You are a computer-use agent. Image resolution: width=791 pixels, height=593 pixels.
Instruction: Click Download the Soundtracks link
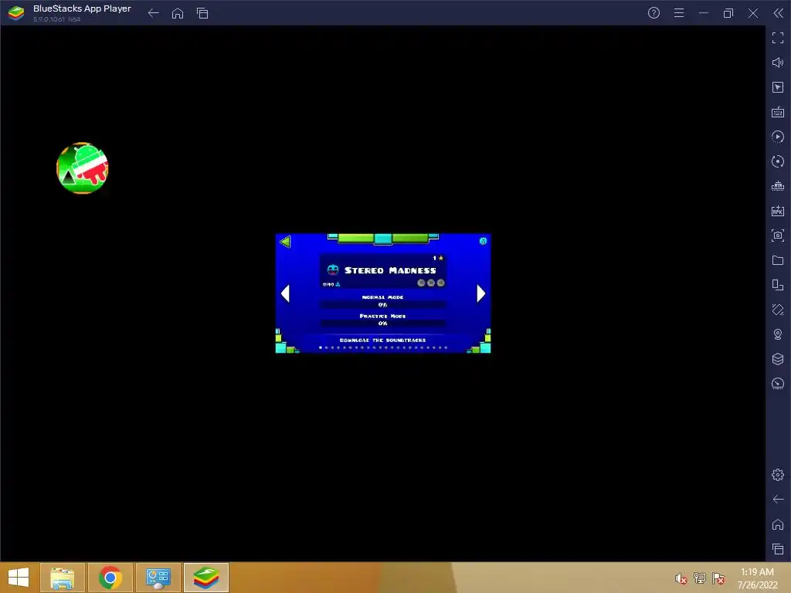pyautogui.click(x=383, y=341)
